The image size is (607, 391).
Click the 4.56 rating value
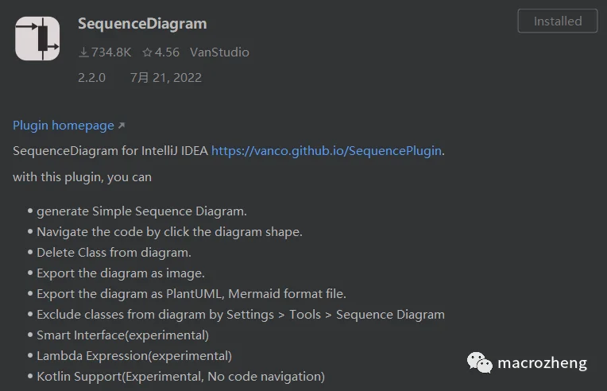[x=167, y=52]
